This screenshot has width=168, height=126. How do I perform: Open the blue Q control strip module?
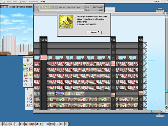(47, 124)
